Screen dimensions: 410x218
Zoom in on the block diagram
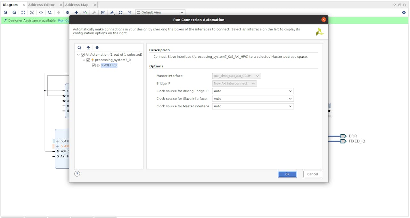[x=5, y=12]
